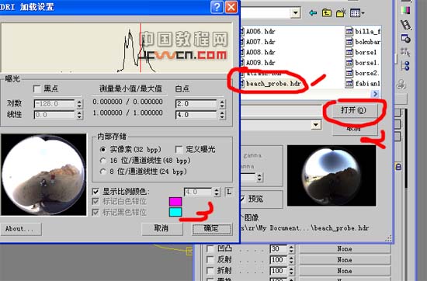Enable the 黑点 checkbox
The height and width of the screenshot is (281, 427).
36,88
